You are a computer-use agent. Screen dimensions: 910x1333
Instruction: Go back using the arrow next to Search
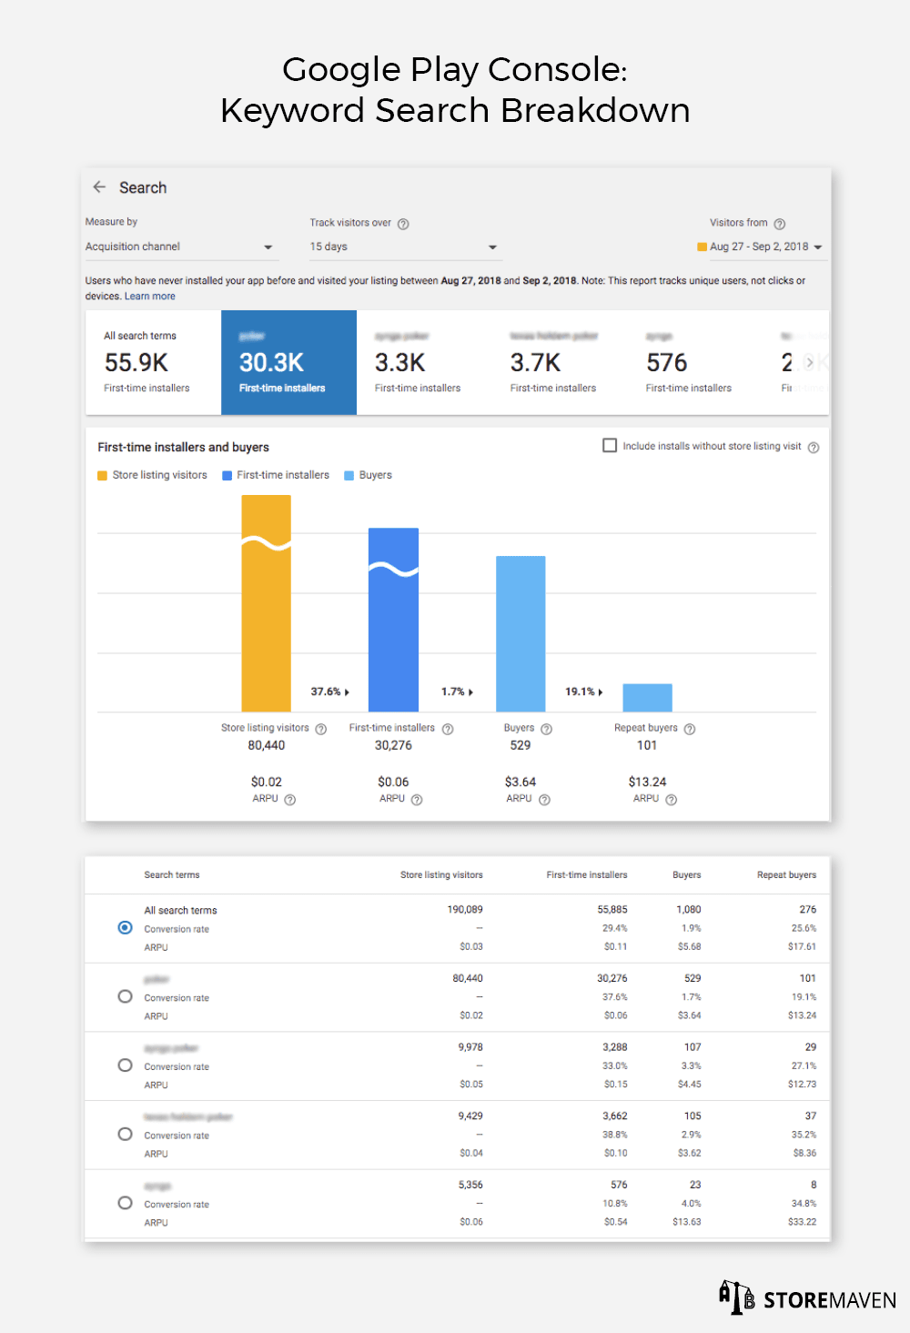[x=99, y=187]
